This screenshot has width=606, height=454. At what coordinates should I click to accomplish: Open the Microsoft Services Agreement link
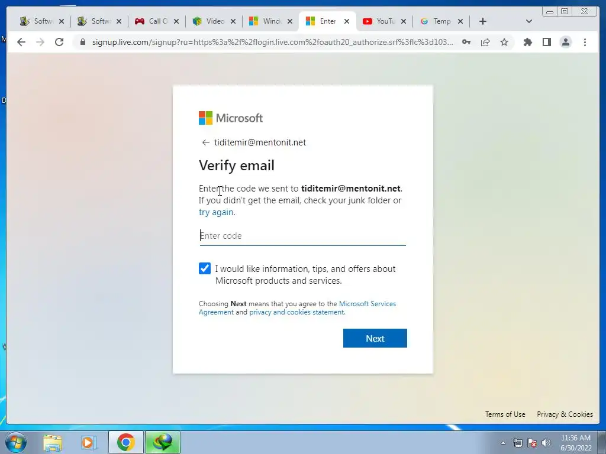(297, 307)
